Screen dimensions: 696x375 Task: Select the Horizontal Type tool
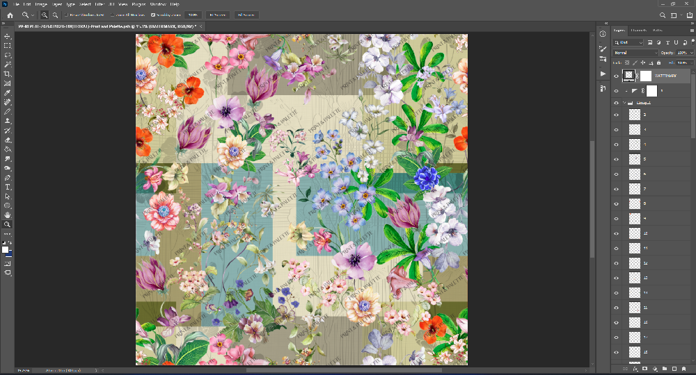[8, 187]
